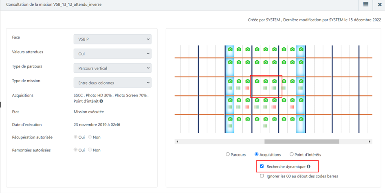
Task: Click fourth-row red barcode in eighth column
Action: click(292, 107)
